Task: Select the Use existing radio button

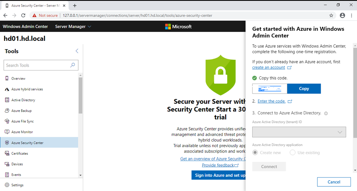Action: click(x=293, y=152)
